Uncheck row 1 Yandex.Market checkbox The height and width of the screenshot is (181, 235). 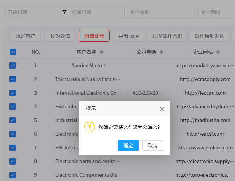[13, 66]
